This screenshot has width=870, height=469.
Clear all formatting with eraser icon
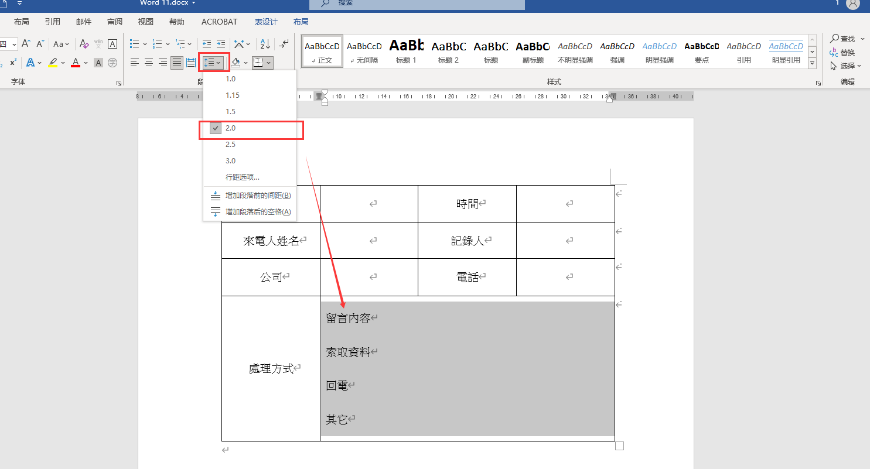(84, 44)
